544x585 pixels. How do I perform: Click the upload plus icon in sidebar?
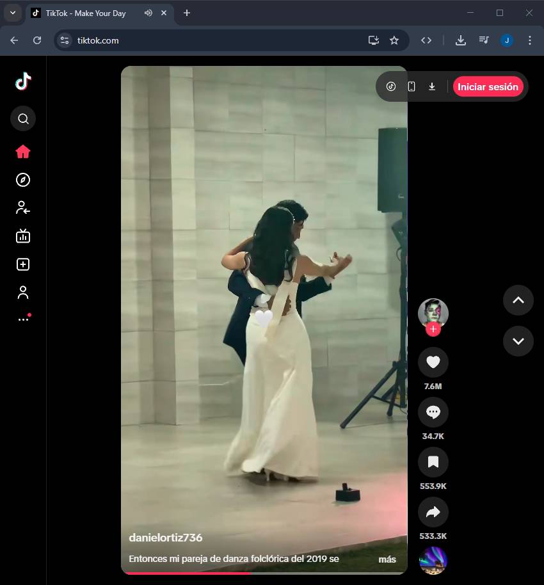23,264
